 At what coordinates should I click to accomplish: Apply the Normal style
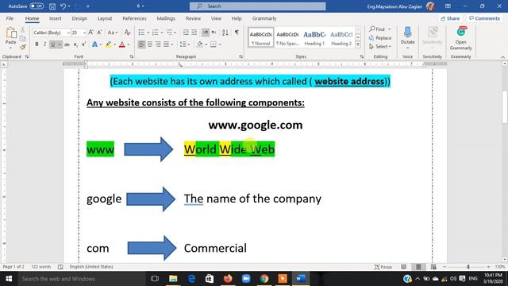pos(261,37)
